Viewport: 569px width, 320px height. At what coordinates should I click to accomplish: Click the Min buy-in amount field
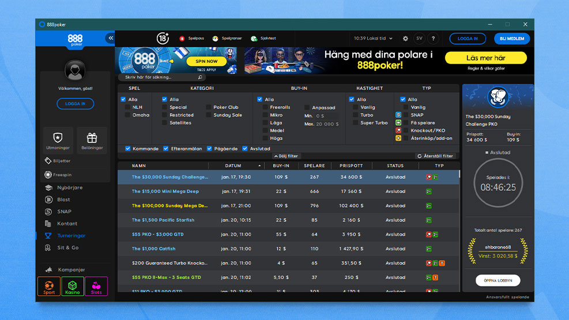326,116
